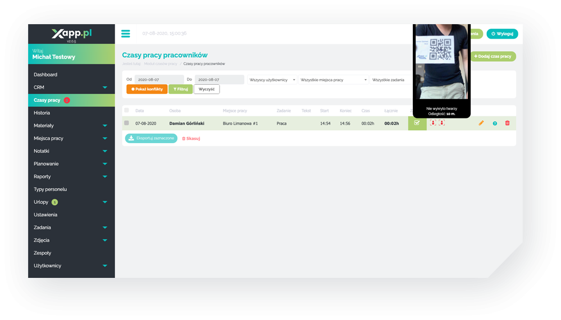Click the approved green checkmark cell
This screenshot has height=320, width=561.
[417, 123]
